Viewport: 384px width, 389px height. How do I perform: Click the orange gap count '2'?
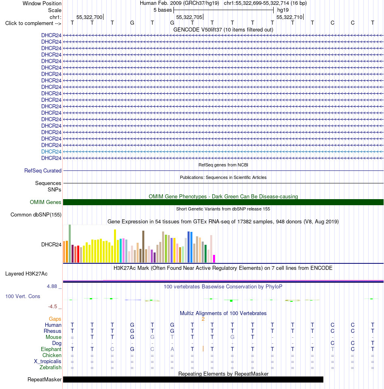tap(203, 319)
